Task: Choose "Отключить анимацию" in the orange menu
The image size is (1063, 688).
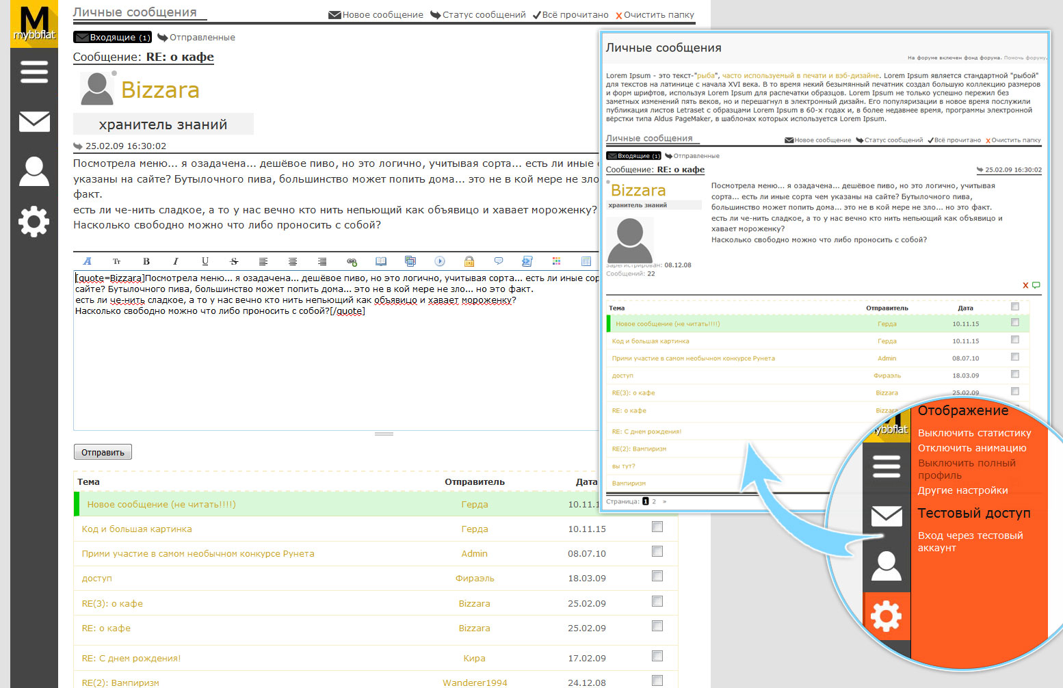Action: click(972, 448)
